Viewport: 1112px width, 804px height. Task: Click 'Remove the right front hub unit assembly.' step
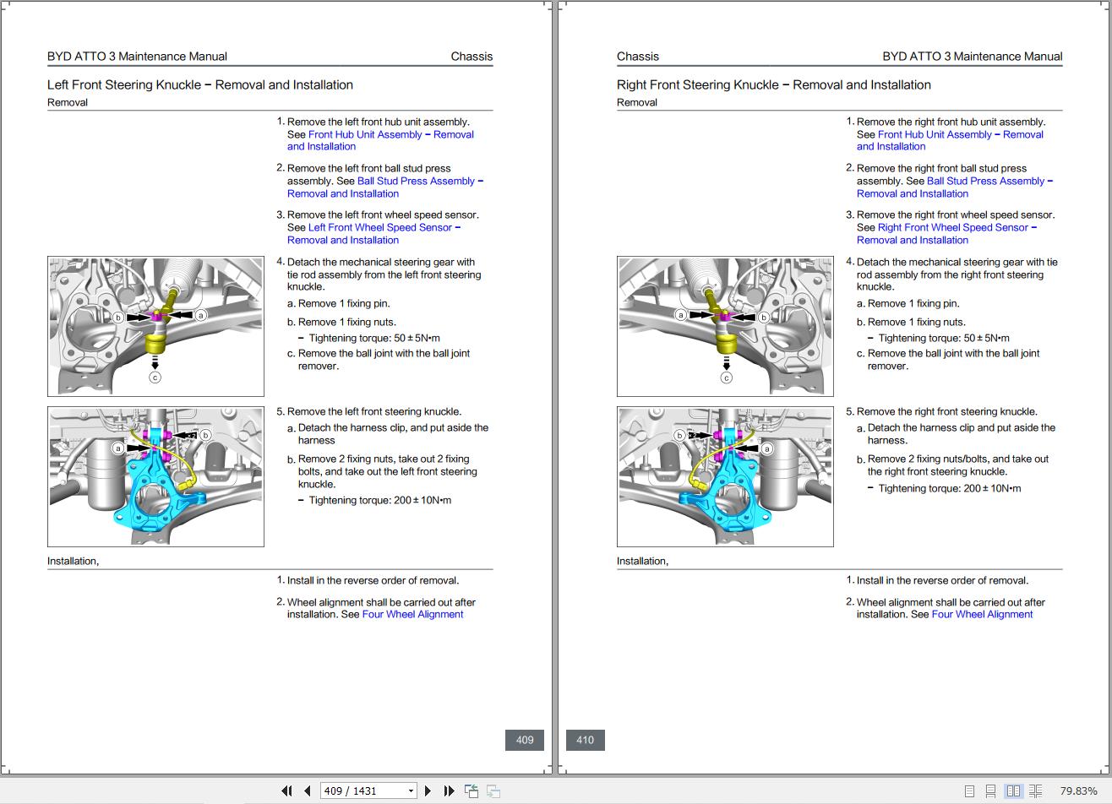coord(951,122)
